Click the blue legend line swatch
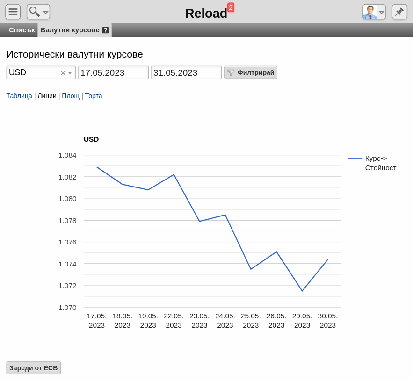Image resolution: width=413 pixels, height=381 pixels. [355, 158]
